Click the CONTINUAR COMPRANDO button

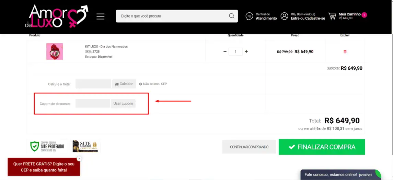(x=249, y=147)
